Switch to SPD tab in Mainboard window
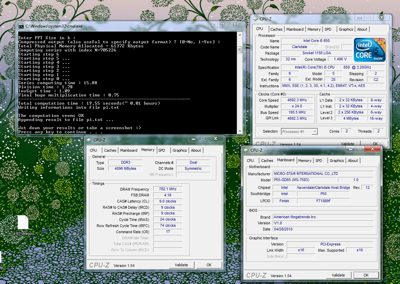 319,161
